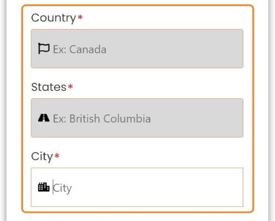Viewport: 275px width, 221px height.
Task: Click the red asterisk beside Country
Action: 80,17
